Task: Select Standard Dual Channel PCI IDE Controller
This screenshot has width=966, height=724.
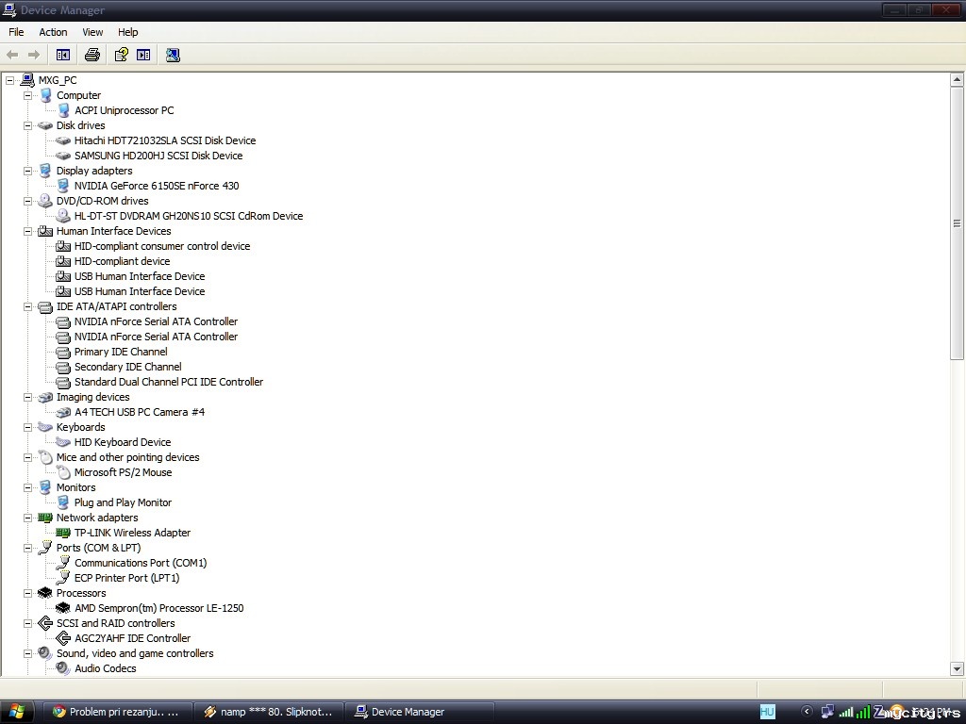Action: (x=169, y=382)
